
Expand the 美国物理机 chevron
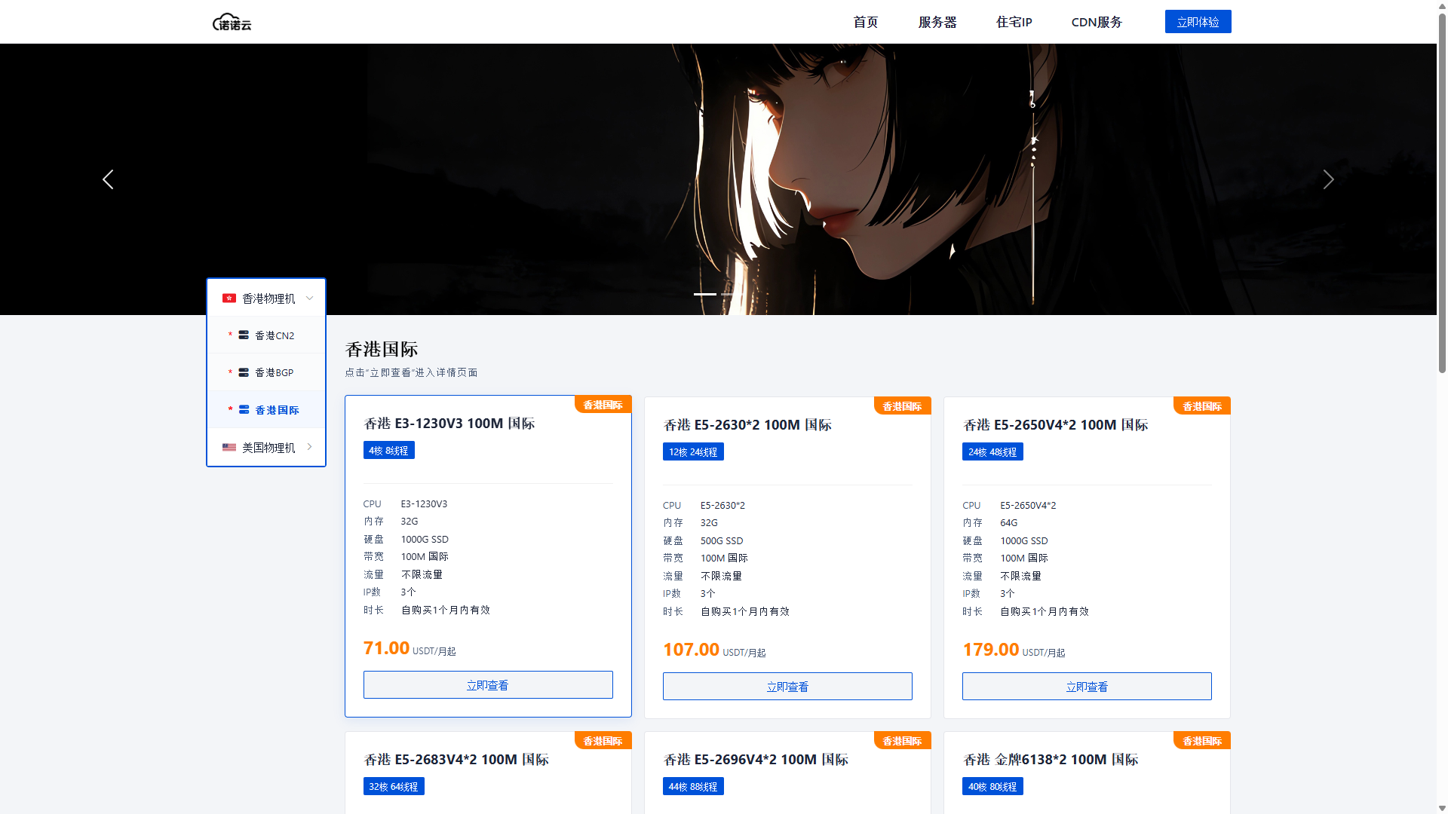click(309, 447)
